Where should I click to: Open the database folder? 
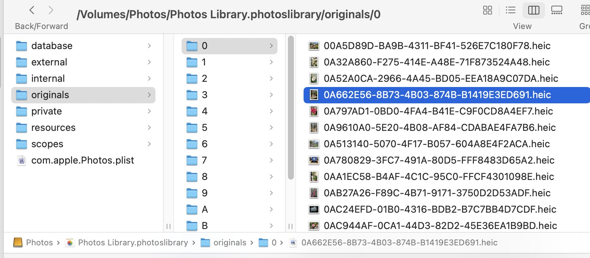83,46
